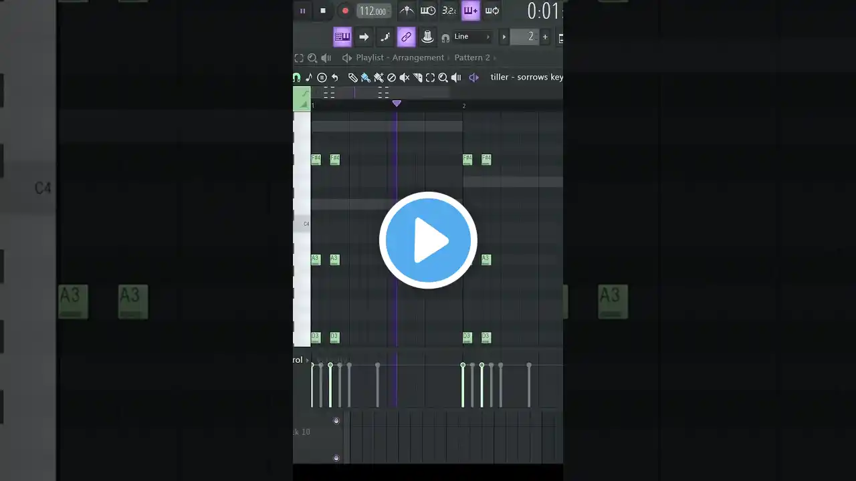
Task: Enable step editing footsteps icon
Action: tap(385, 37)
